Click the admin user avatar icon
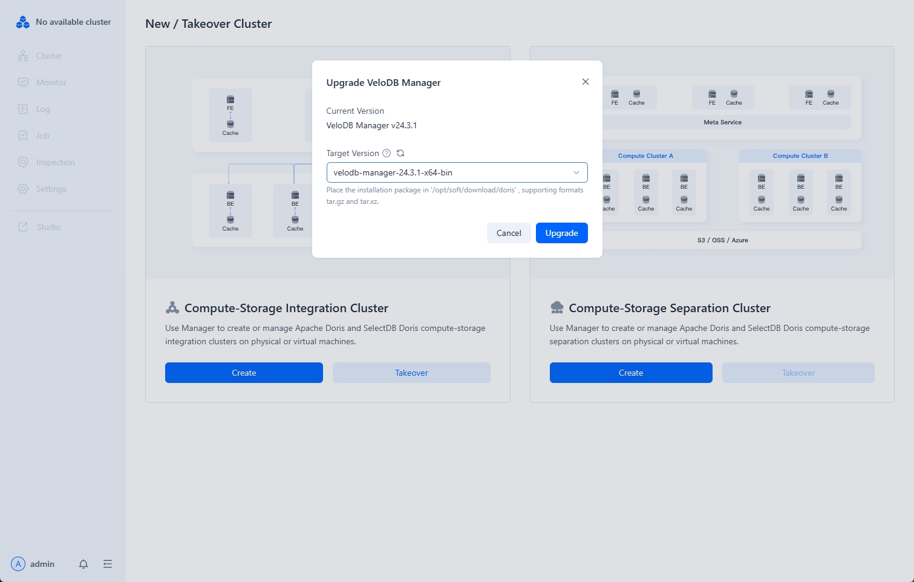Image resolution: width=914 pixels, height=582 pixels. click(18, 564)
